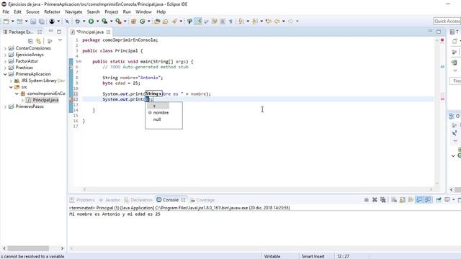This screenshot has height=259, width=461.
Task: Click Remove All Terminated Launches icon
Action: tap(382, 200)
